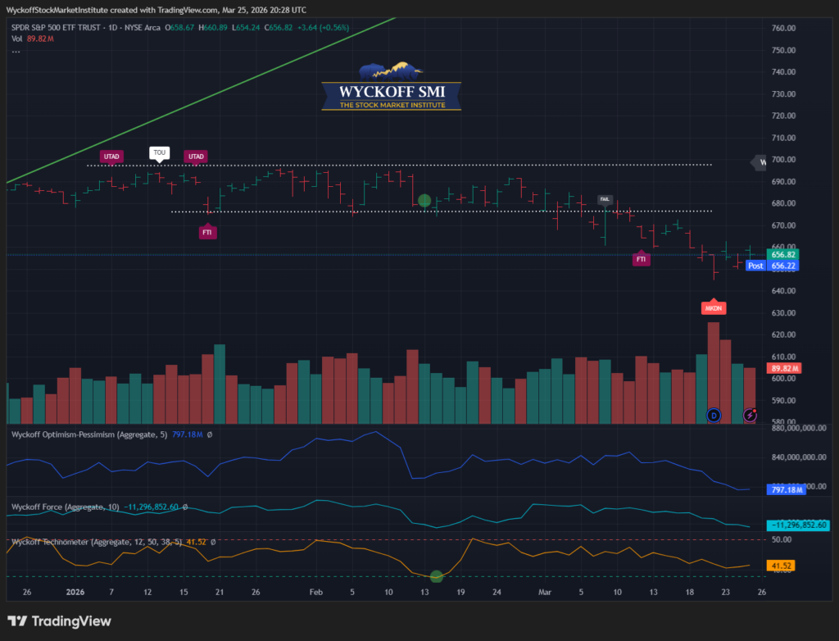Click the green circle on the price bars
Screen dimensions: 839x641
pos(424,200)
